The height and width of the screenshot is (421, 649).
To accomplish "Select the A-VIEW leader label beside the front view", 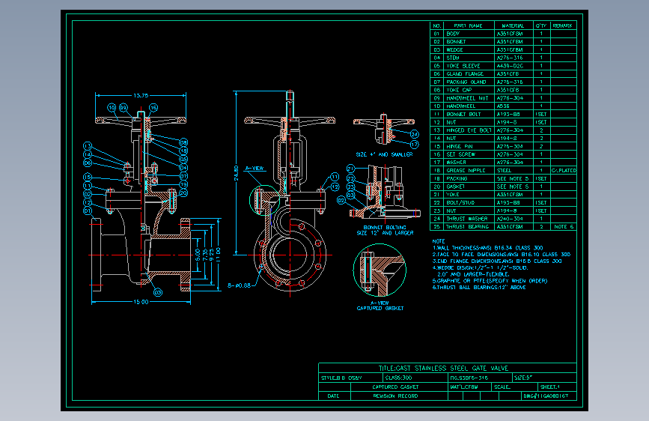I will pos(255,169).
